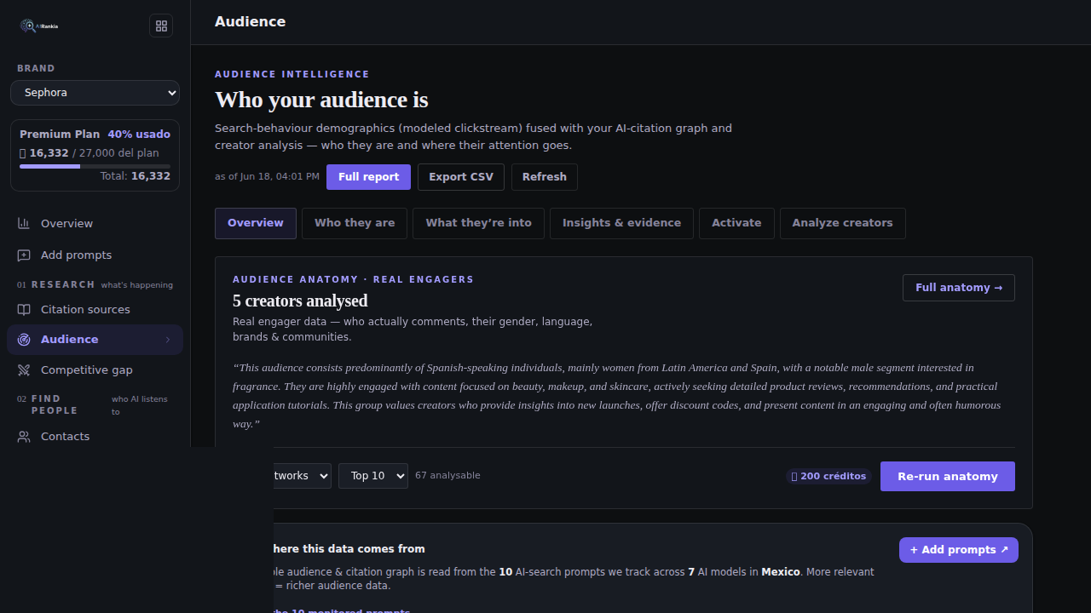Image resolution: width=1091 pixels, height=613 pixels.
Task: Click the Audience target icon
Action: tap(24, 339)
